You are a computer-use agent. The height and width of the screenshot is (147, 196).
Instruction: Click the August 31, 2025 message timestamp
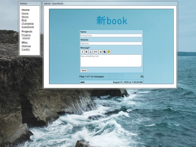(x=128, y=82)
